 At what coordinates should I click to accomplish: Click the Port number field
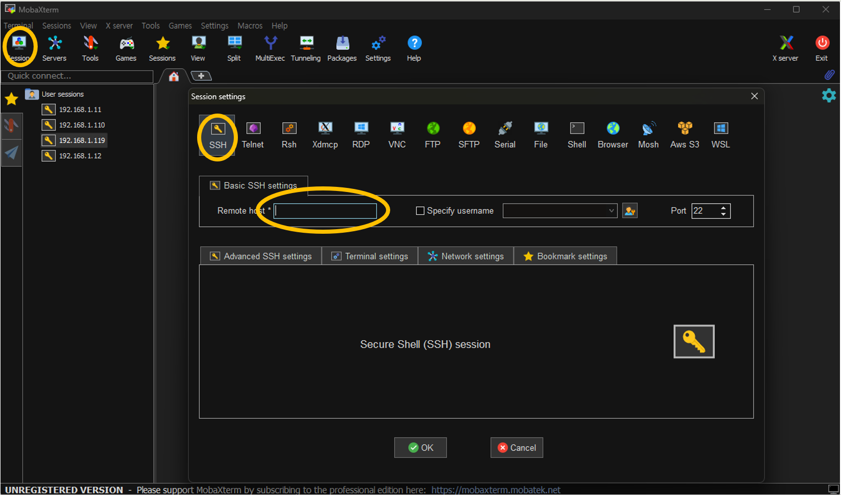pyautogui.click(x=705, y=211)
